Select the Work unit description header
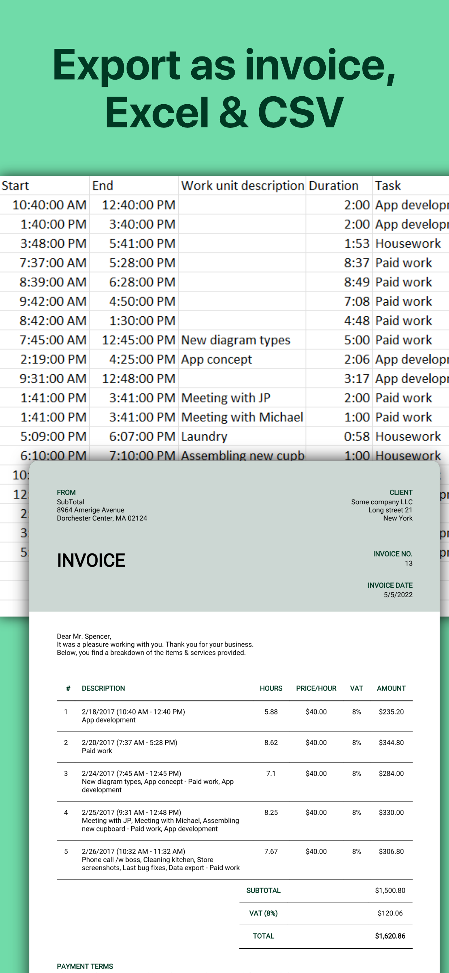The width and height of the screenshot is (449, 973). [x=242, y=185]
